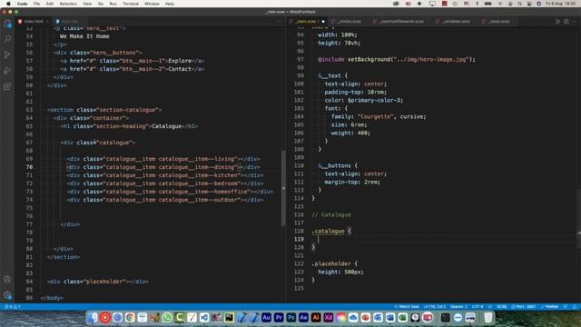Click the '// Catalogue' comment line
Viewport: 581px width, 327px height.
coord(330,214)
